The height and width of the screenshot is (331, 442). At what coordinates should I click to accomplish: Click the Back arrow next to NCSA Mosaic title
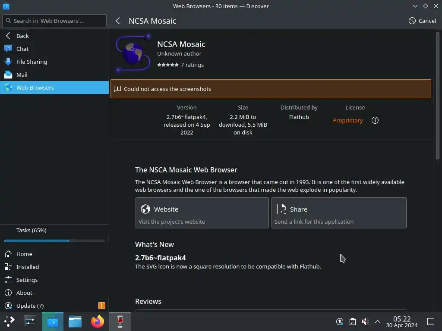tap(118, 21)
